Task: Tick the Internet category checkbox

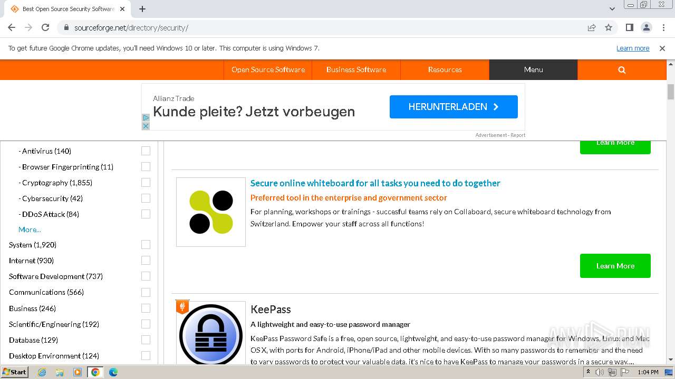Action: pyautogui.click(x=146, y=261)
